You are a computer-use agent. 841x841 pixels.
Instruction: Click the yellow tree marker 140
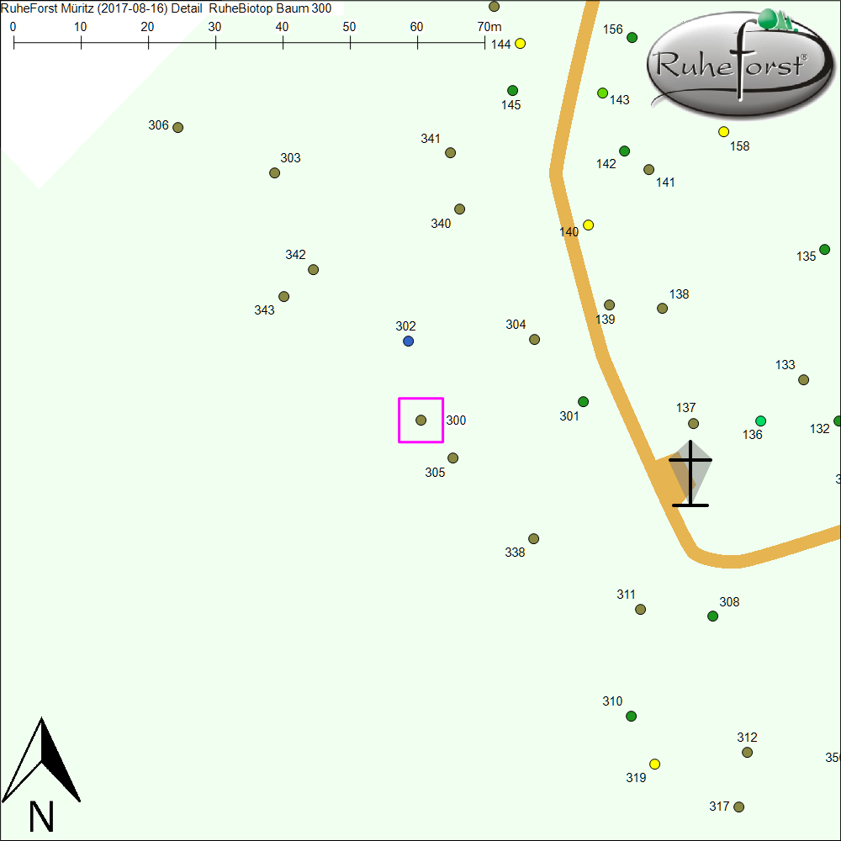pyautogui.click(x=588, y=225)
